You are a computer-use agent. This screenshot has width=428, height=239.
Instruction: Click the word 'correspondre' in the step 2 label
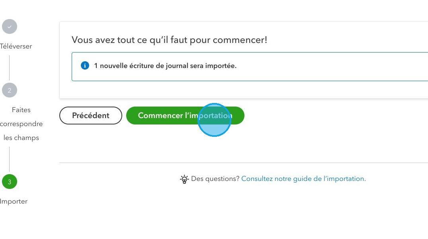click(x=21, y=124)
